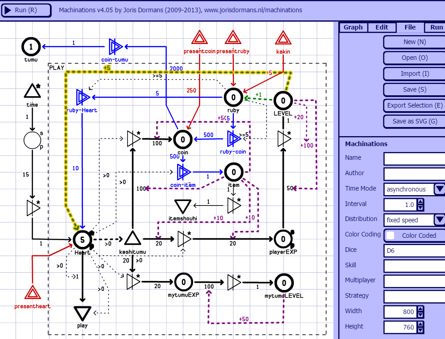Select the itemshouhi drain node
The width and height of the screenshot is (445, 339).
[183, 206]
